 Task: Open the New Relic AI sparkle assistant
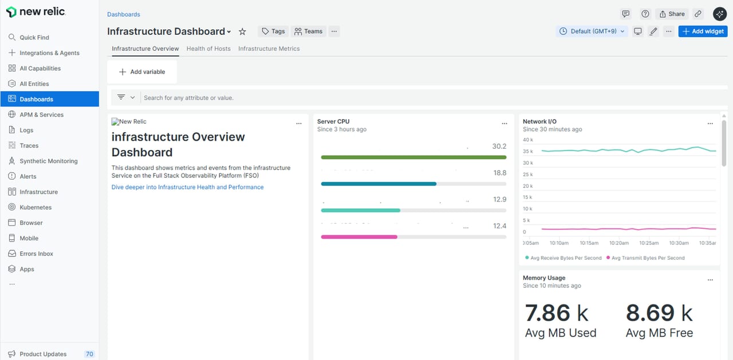pos(719,14)
